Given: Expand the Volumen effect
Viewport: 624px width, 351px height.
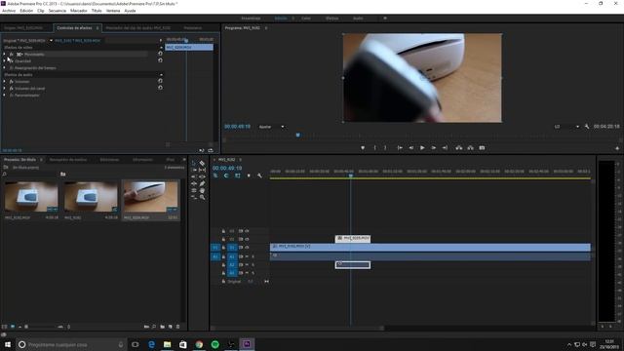Looking at the screenshot, I should (4, 81).
